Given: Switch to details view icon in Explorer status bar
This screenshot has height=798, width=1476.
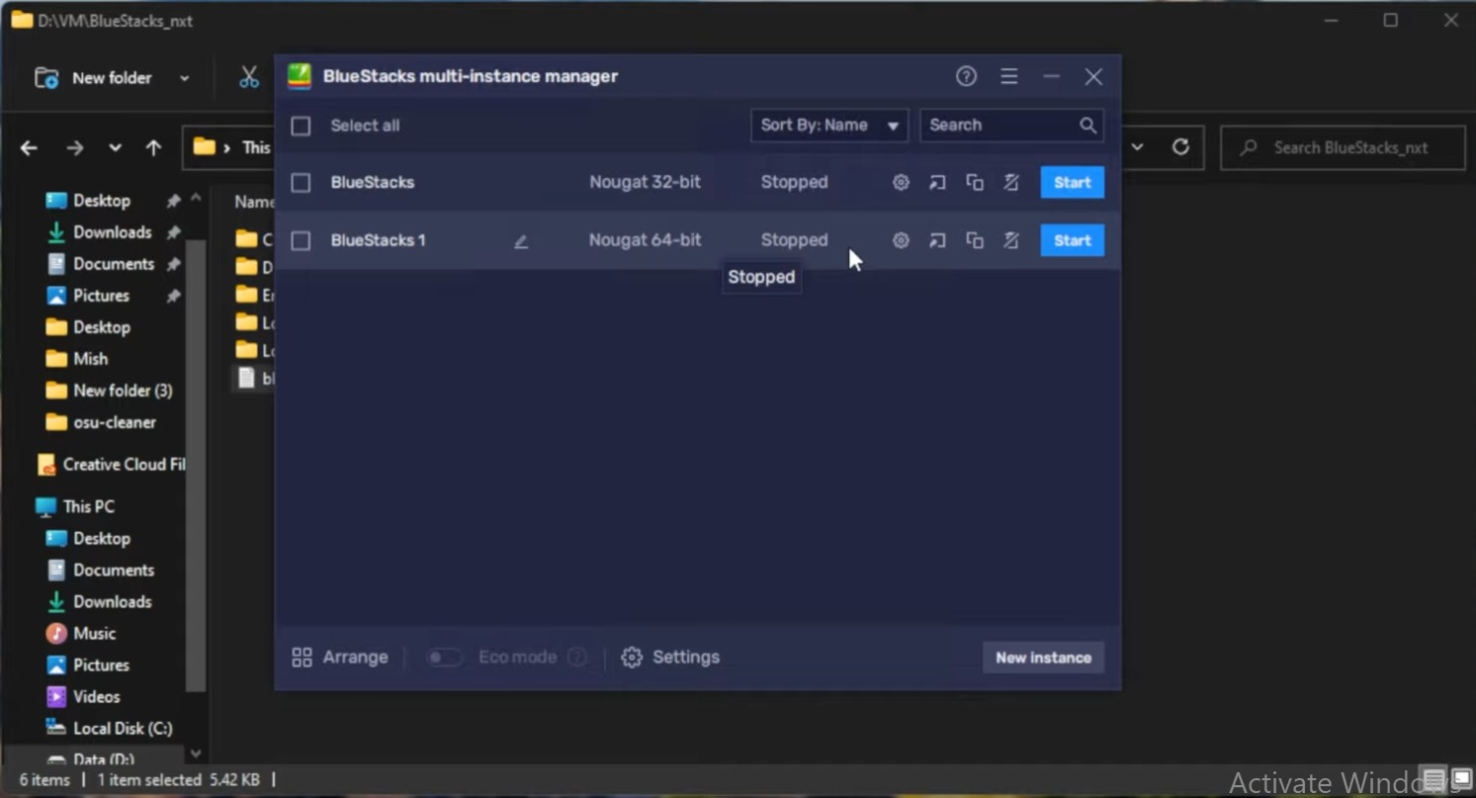Looking at the screenshot, I should 1433,779.
